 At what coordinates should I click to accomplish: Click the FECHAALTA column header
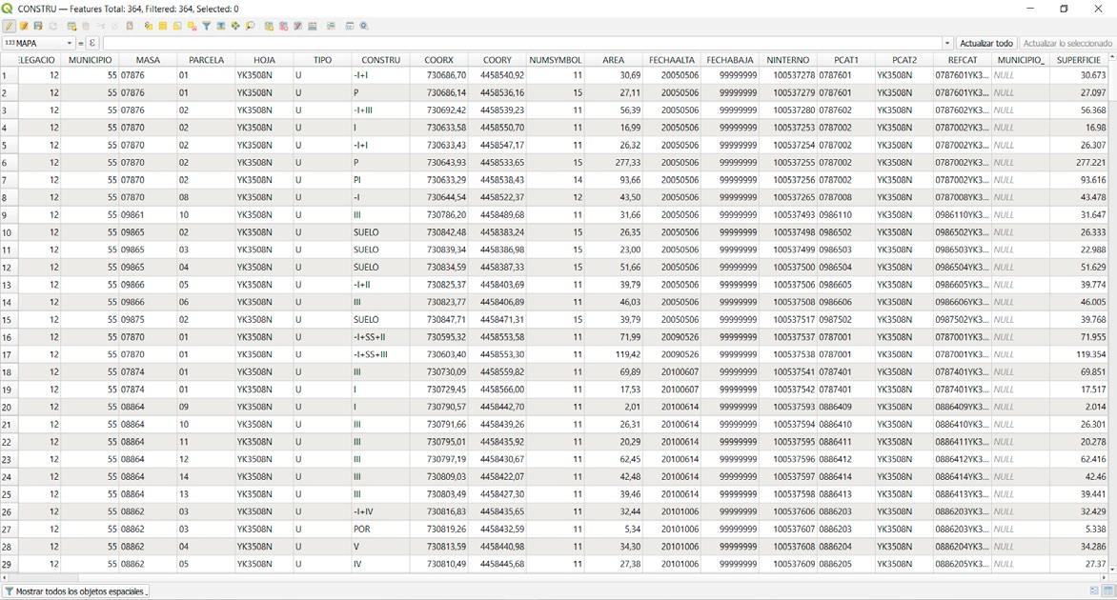[672, 60]
